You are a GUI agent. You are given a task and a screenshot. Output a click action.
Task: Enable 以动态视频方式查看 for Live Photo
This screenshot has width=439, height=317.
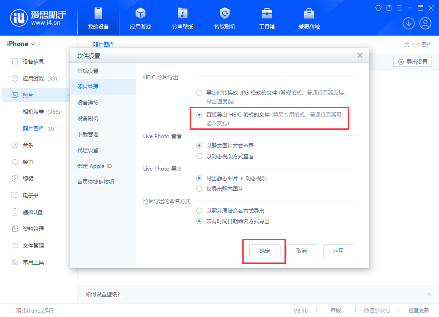point(199,156)
